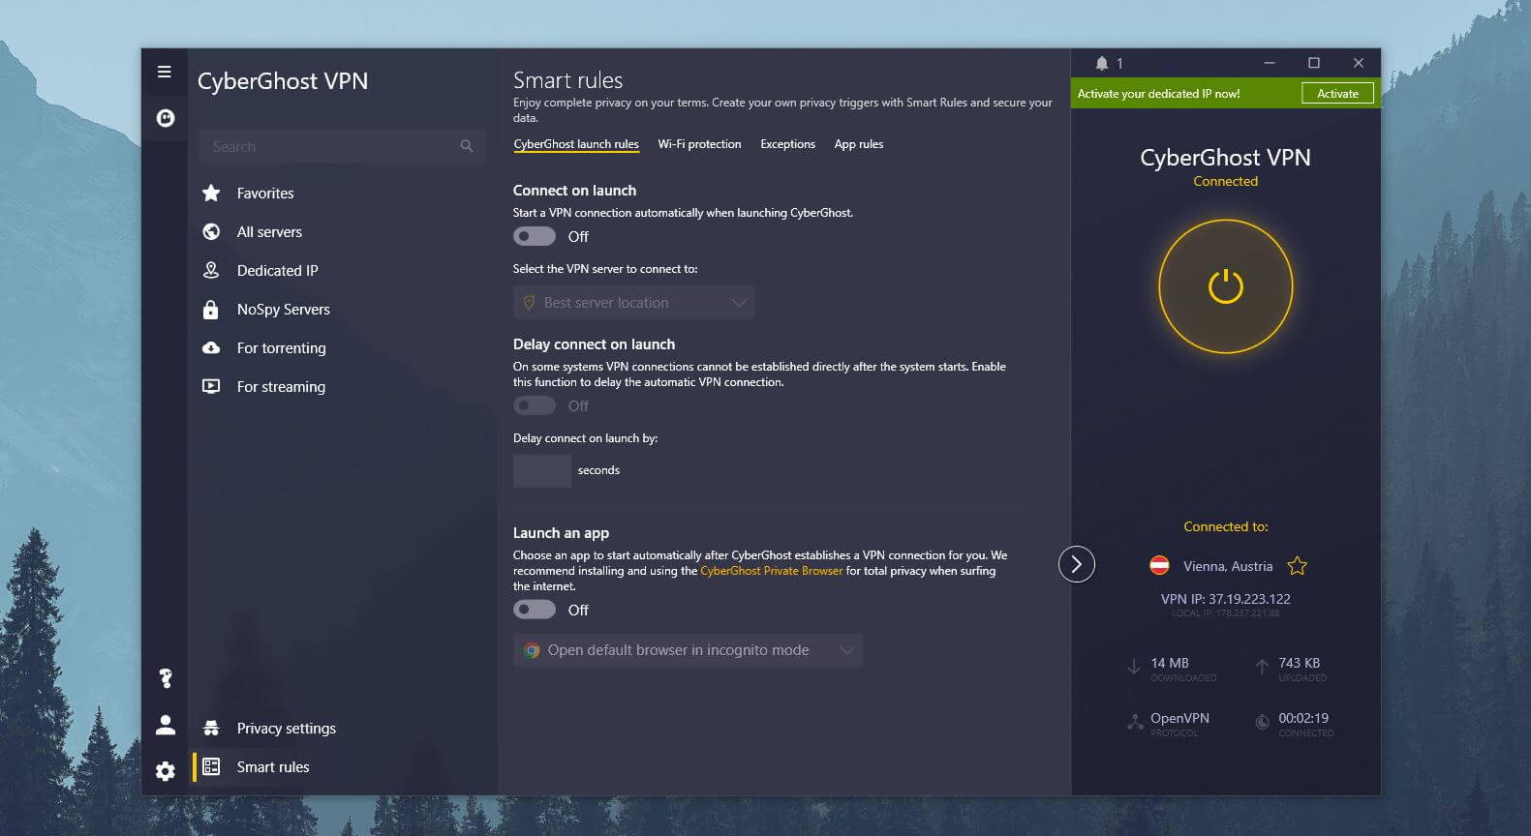Switch to Wi-Fi protection tab
This screenshot has height=836, width=1531.
[699, 144]
